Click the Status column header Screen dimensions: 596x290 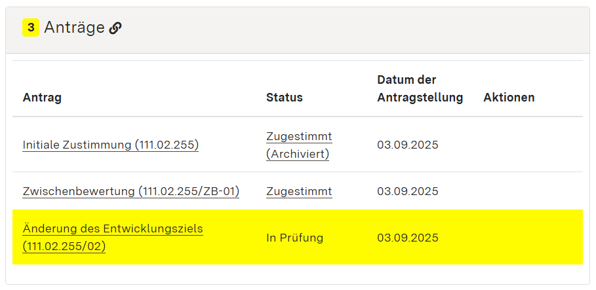(285, 98)
